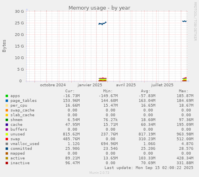The image size is (199, 177).
Task: Click the stacked memory area near janvier 2025
Action: pyautogui.click(x=103, y=80)
